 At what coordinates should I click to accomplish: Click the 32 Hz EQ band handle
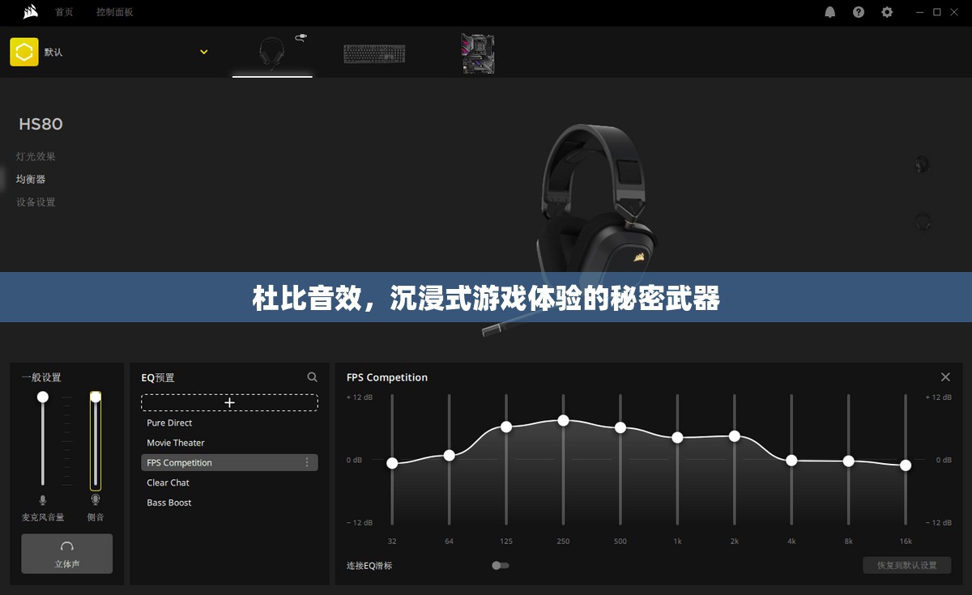[392, 463]
